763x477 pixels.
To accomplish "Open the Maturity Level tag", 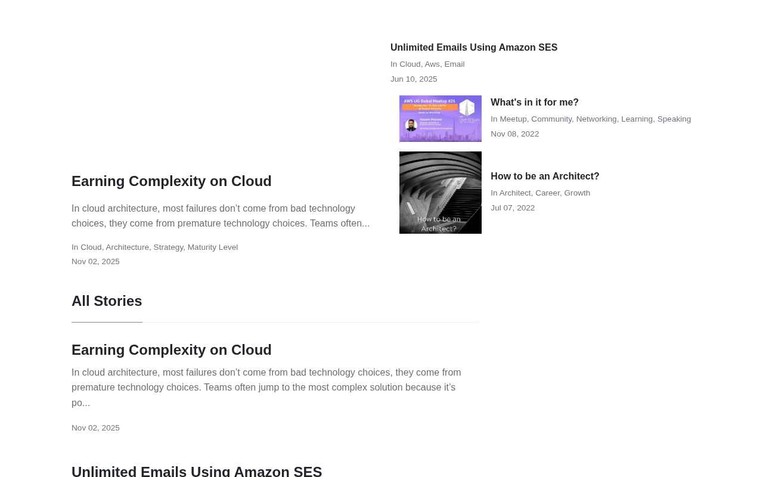I will click(213, 247).
